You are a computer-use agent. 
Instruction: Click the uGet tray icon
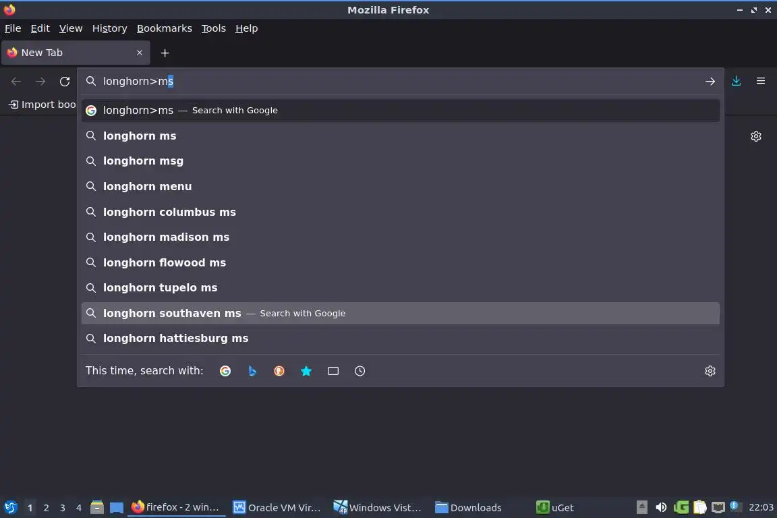pyautogui.click(x=681, y=507)
